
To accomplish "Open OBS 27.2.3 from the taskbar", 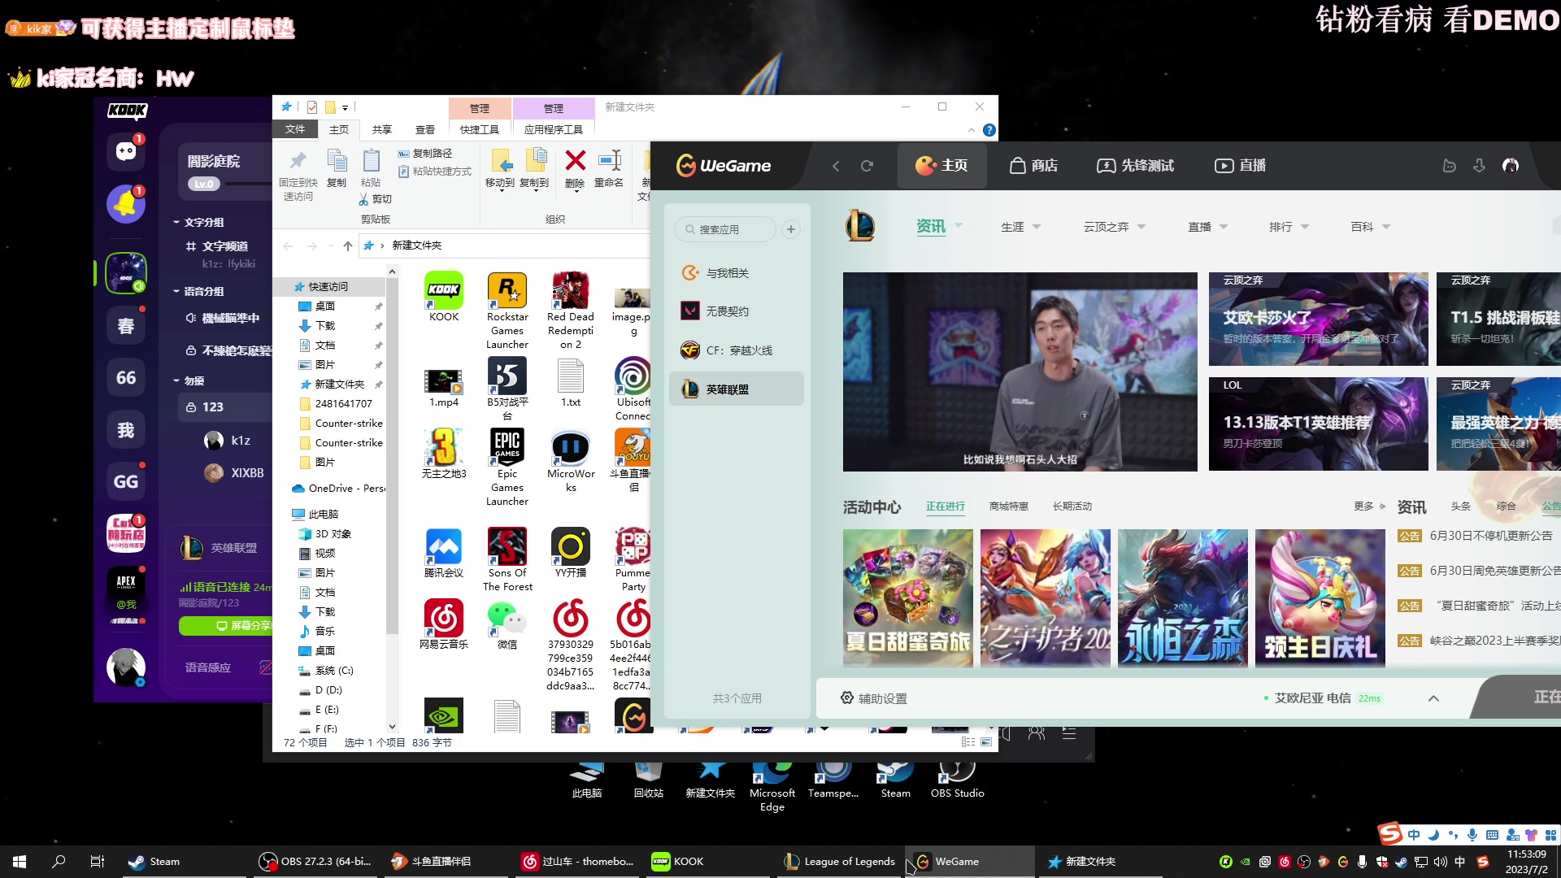I will 315,861.
